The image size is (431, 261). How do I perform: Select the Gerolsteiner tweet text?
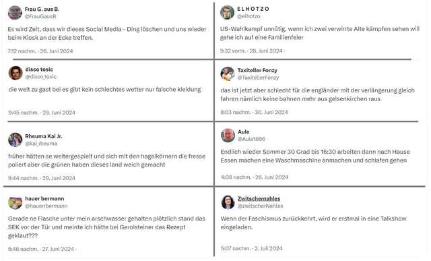click(x=106, y=227)
